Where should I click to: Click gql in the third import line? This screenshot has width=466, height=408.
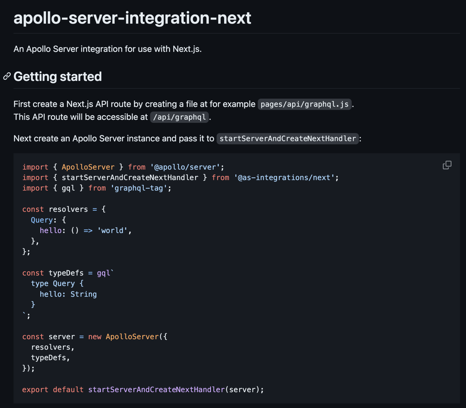68,188
